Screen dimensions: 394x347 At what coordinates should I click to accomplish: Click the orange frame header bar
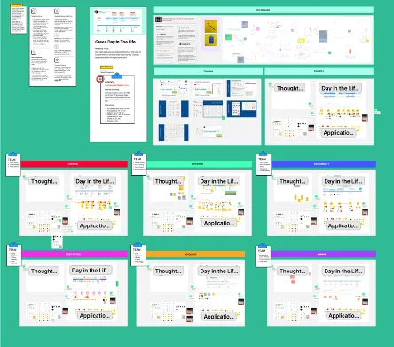click(195, 254)
